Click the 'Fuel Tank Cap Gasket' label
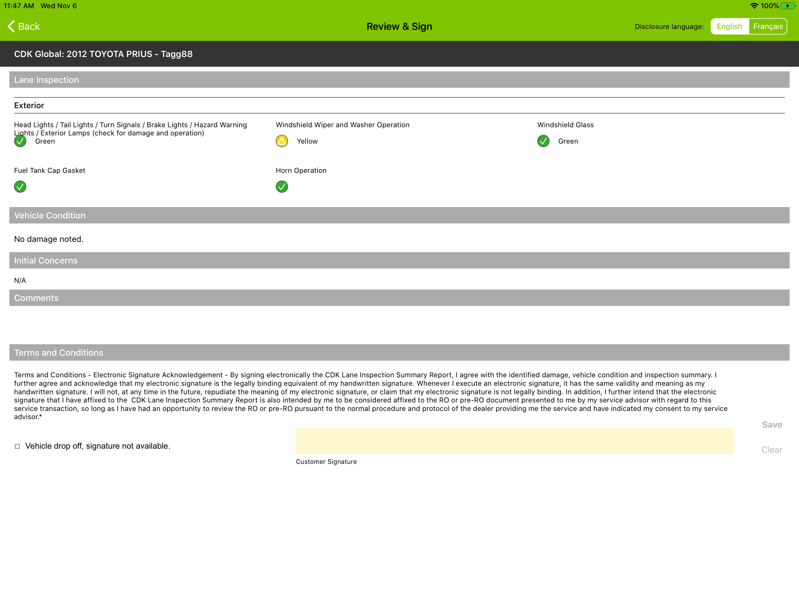799x599 pixels. coord(49,171)
